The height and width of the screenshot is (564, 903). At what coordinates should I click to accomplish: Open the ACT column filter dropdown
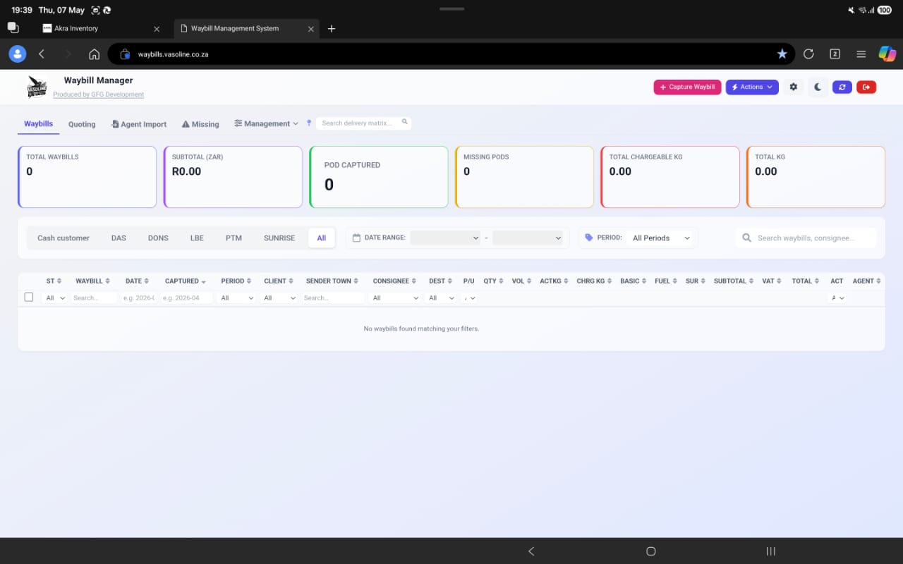837,298
